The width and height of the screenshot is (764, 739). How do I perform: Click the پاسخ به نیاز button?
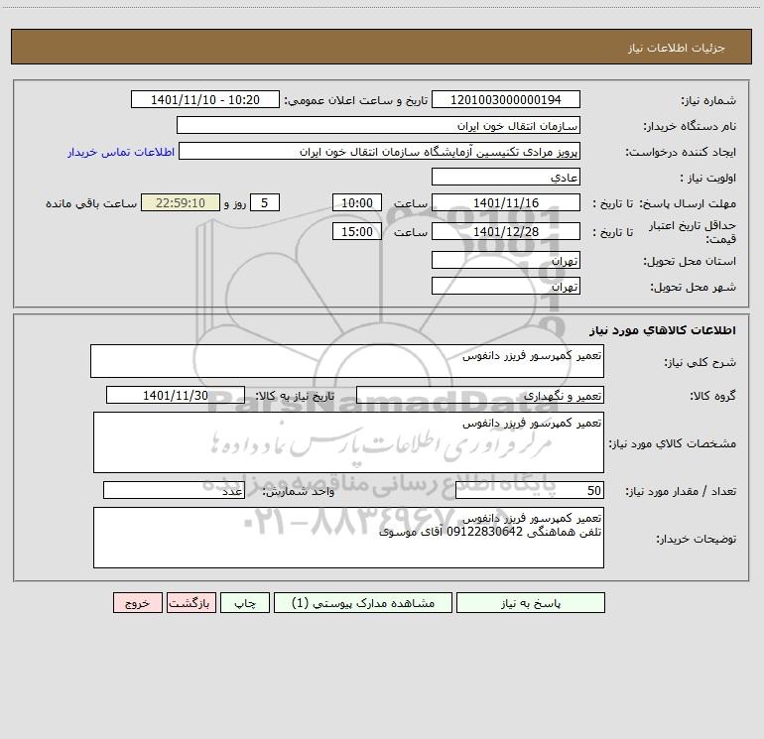coord(531,603)
